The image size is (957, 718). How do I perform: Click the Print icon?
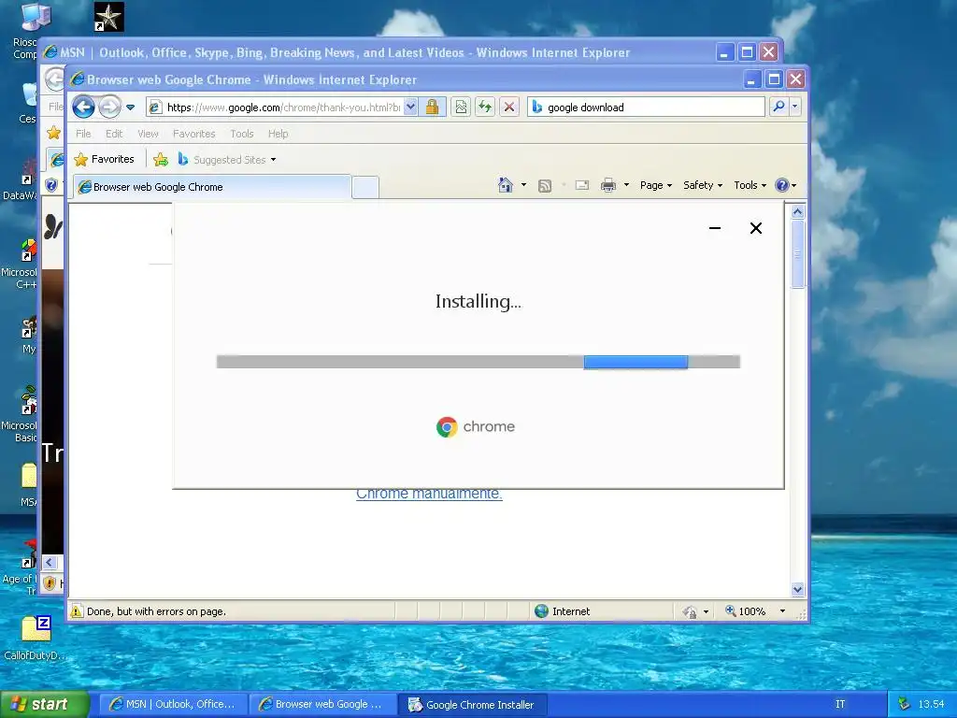point(607,185)
